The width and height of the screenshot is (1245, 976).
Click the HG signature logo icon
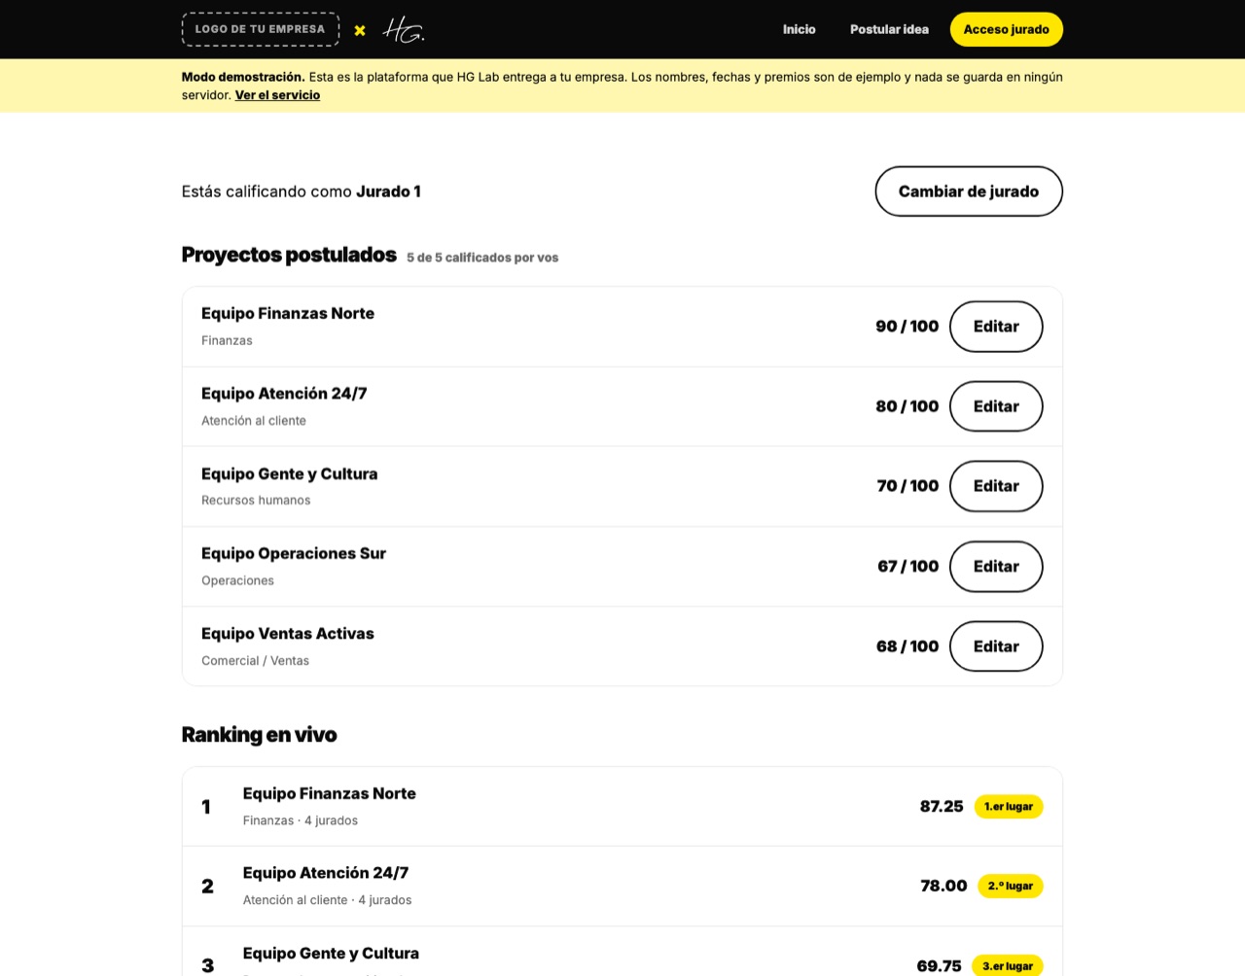(x=404, y=30)
